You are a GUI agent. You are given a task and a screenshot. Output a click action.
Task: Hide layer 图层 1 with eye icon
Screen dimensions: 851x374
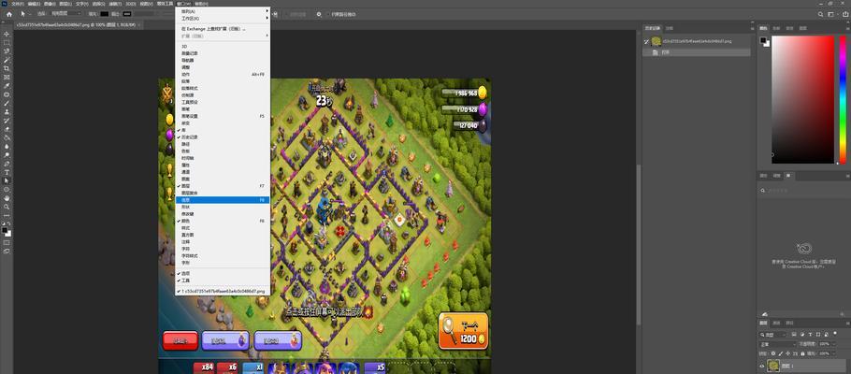762,367
